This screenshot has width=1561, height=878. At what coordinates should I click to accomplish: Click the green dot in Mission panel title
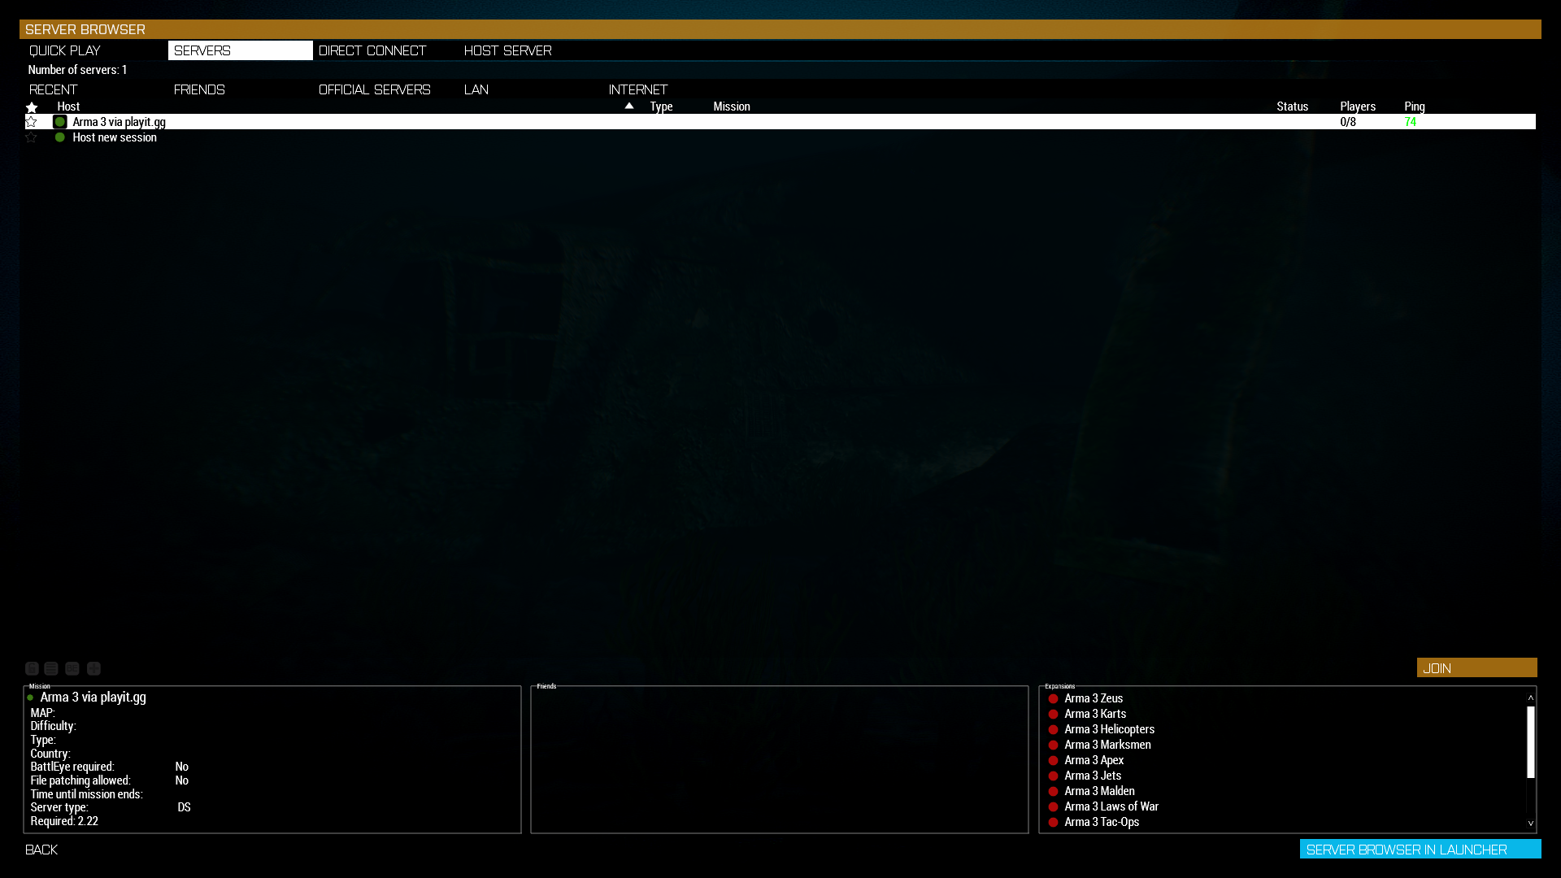[30, 698]
